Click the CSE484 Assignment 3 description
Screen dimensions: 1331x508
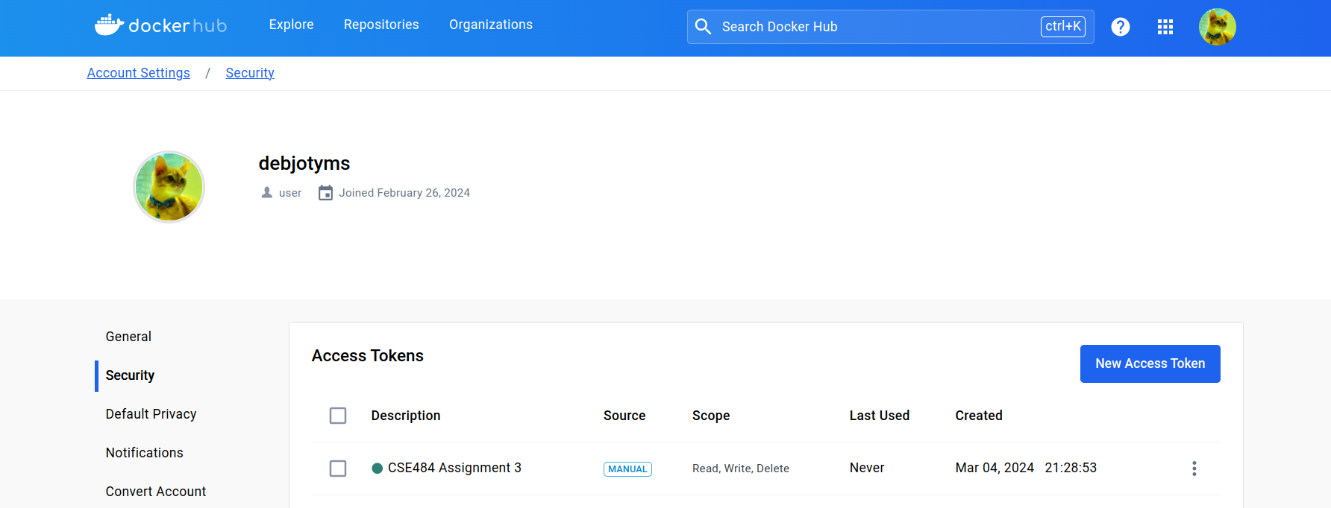[454, 468]
